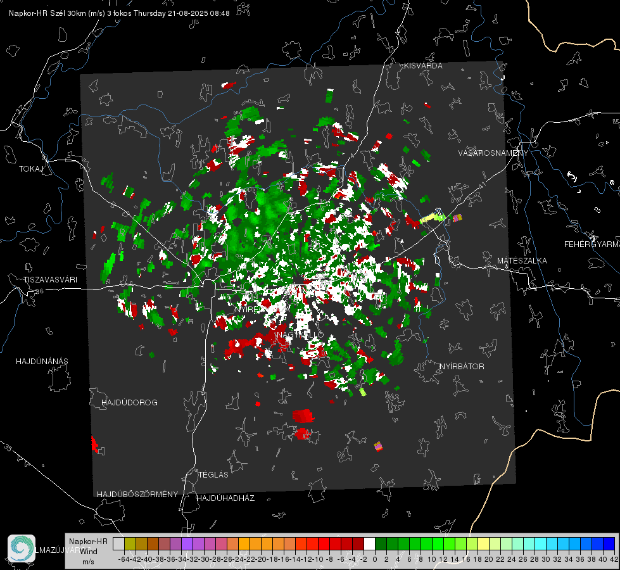This screenshot has width=620, height=570.
Task: Click the KISVÁRDA town label
Action: pos(423,66)
